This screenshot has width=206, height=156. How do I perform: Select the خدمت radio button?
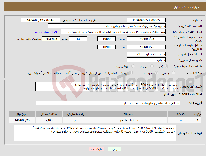pos(152,66)
